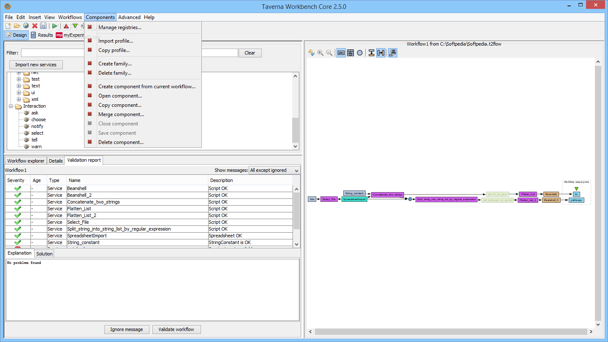The width and height of the screenshot is (608, 342).
Task: Select the Concatenate_two_strings validation row
Action: point(149,202)
